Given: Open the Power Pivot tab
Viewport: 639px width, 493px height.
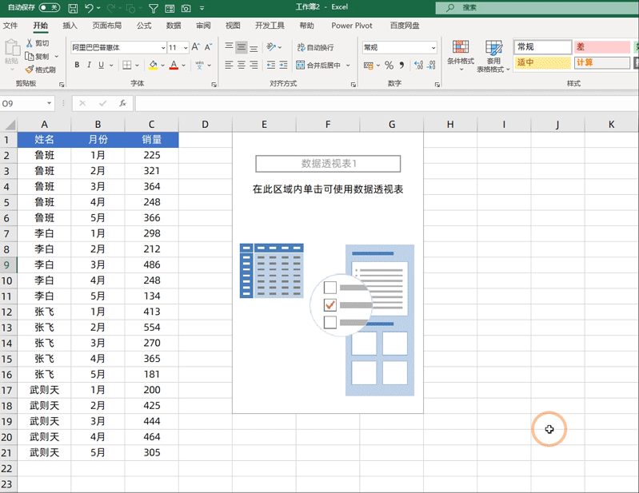Looking at the screenshot, I should pos(352,26).
